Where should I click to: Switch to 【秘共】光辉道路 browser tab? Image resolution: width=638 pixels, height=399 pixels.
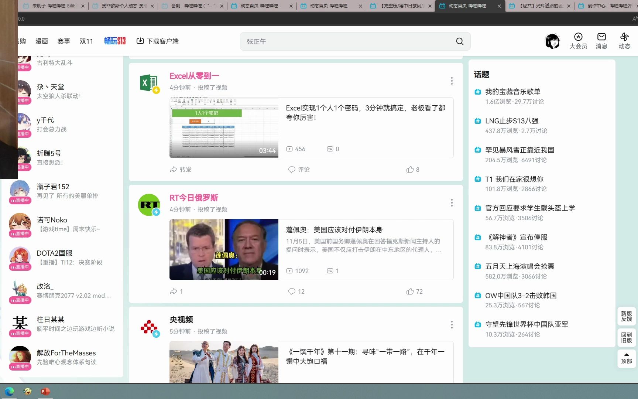click(539, 6)
